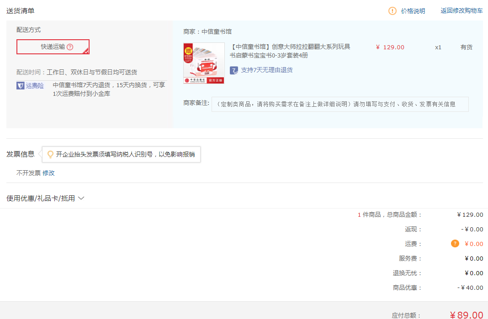Click the stock status 有货
This screenshot has height=319, width=488.
466,47
